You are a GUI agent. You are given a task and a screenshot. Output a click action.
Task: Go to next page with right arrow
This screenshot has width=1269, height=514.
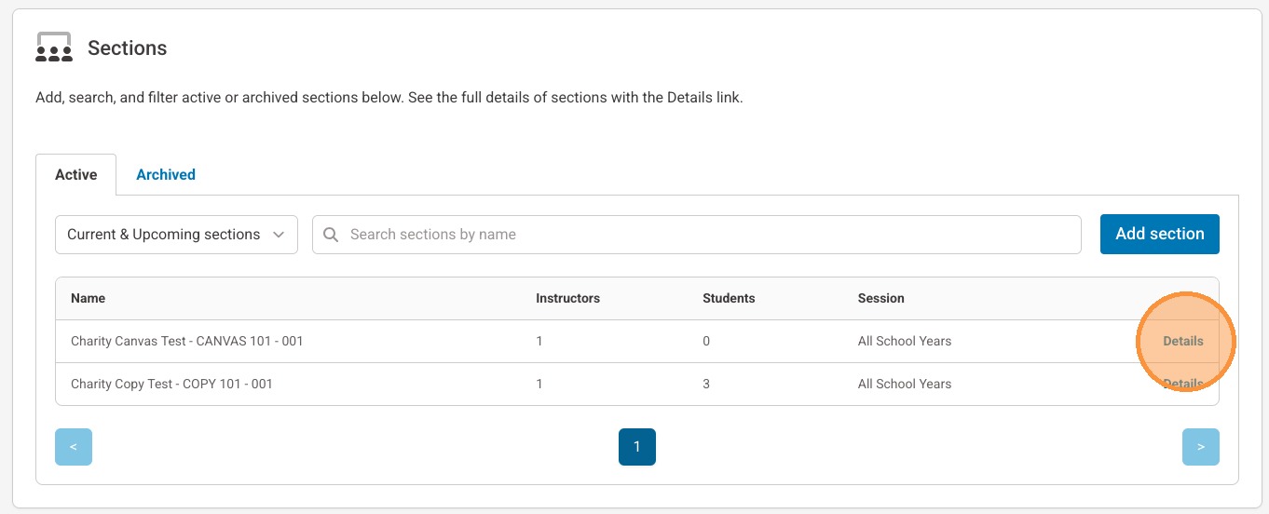click(1200, 447)
